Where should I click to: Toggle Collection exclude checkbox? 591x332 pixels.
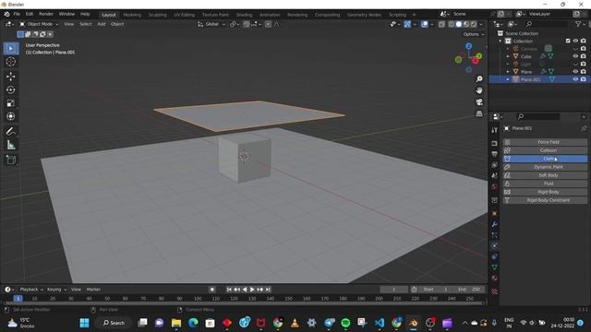pos(568,41)
